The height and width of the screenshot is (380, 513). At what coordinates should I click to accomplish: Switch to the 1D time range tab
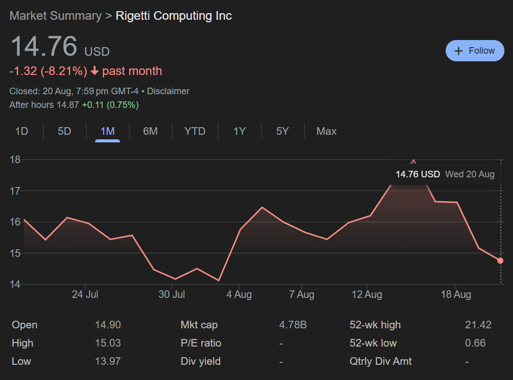tap(22, 131)
